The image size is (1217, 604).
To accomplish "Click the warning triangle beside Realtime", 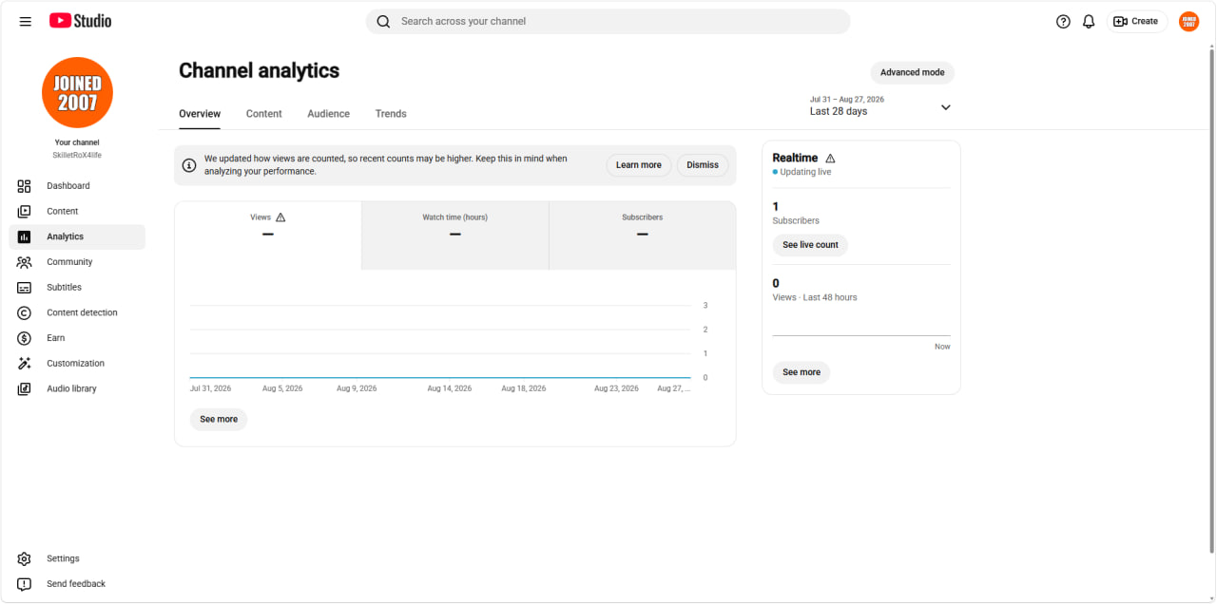I will click(x=830, y=159).
